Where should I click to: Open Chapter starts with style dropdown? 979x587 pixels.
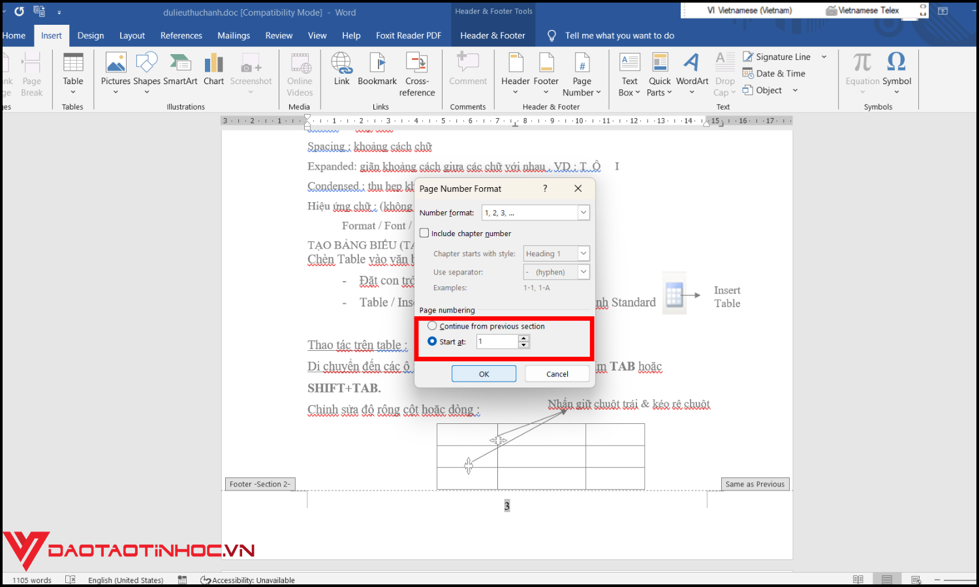pos(583,253)
